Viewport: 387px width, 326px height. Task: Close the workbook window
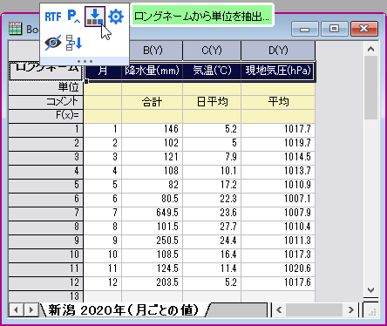[364, 29]
